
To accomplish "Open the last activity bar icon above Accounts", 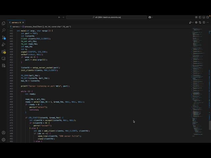I will [x=4, y=66].
